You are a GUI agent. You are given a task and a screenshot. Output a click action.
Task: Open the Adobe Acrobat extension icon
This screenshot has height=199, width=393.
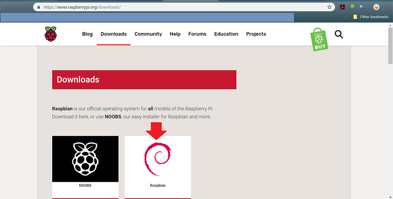pyautogui.click(x=342, y=7)
